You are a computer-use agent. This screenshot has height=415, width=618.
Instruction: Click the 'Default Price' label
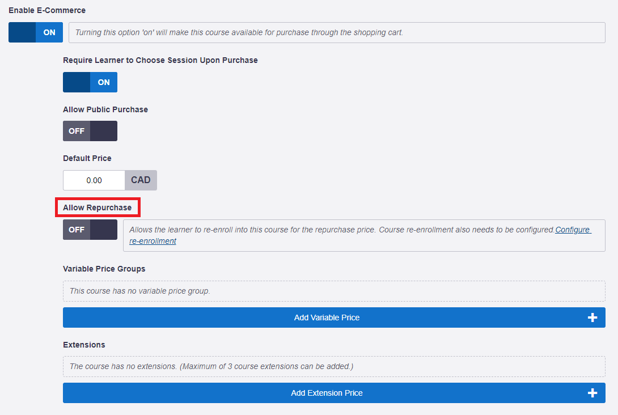[x=87, y=158]
